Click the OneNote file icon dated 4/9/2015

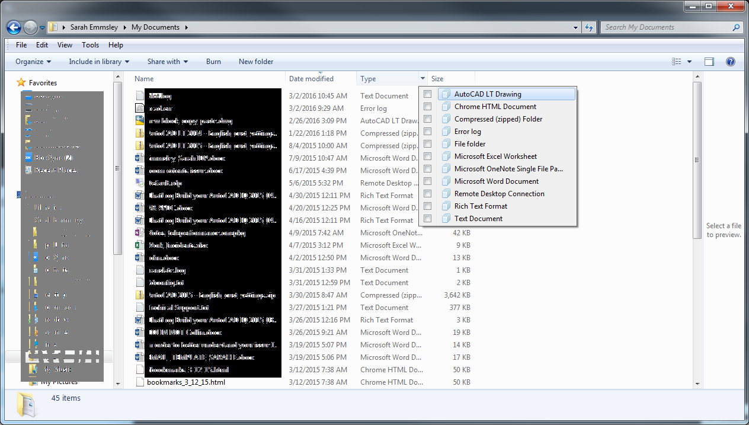(x=140, y=233)
